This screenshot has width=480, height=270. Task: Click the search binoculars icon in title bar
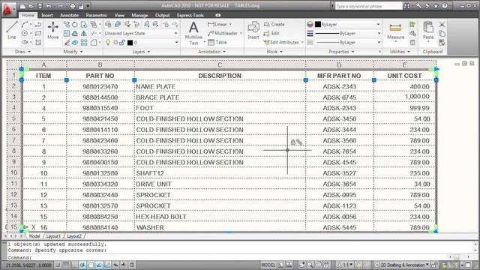406,6
